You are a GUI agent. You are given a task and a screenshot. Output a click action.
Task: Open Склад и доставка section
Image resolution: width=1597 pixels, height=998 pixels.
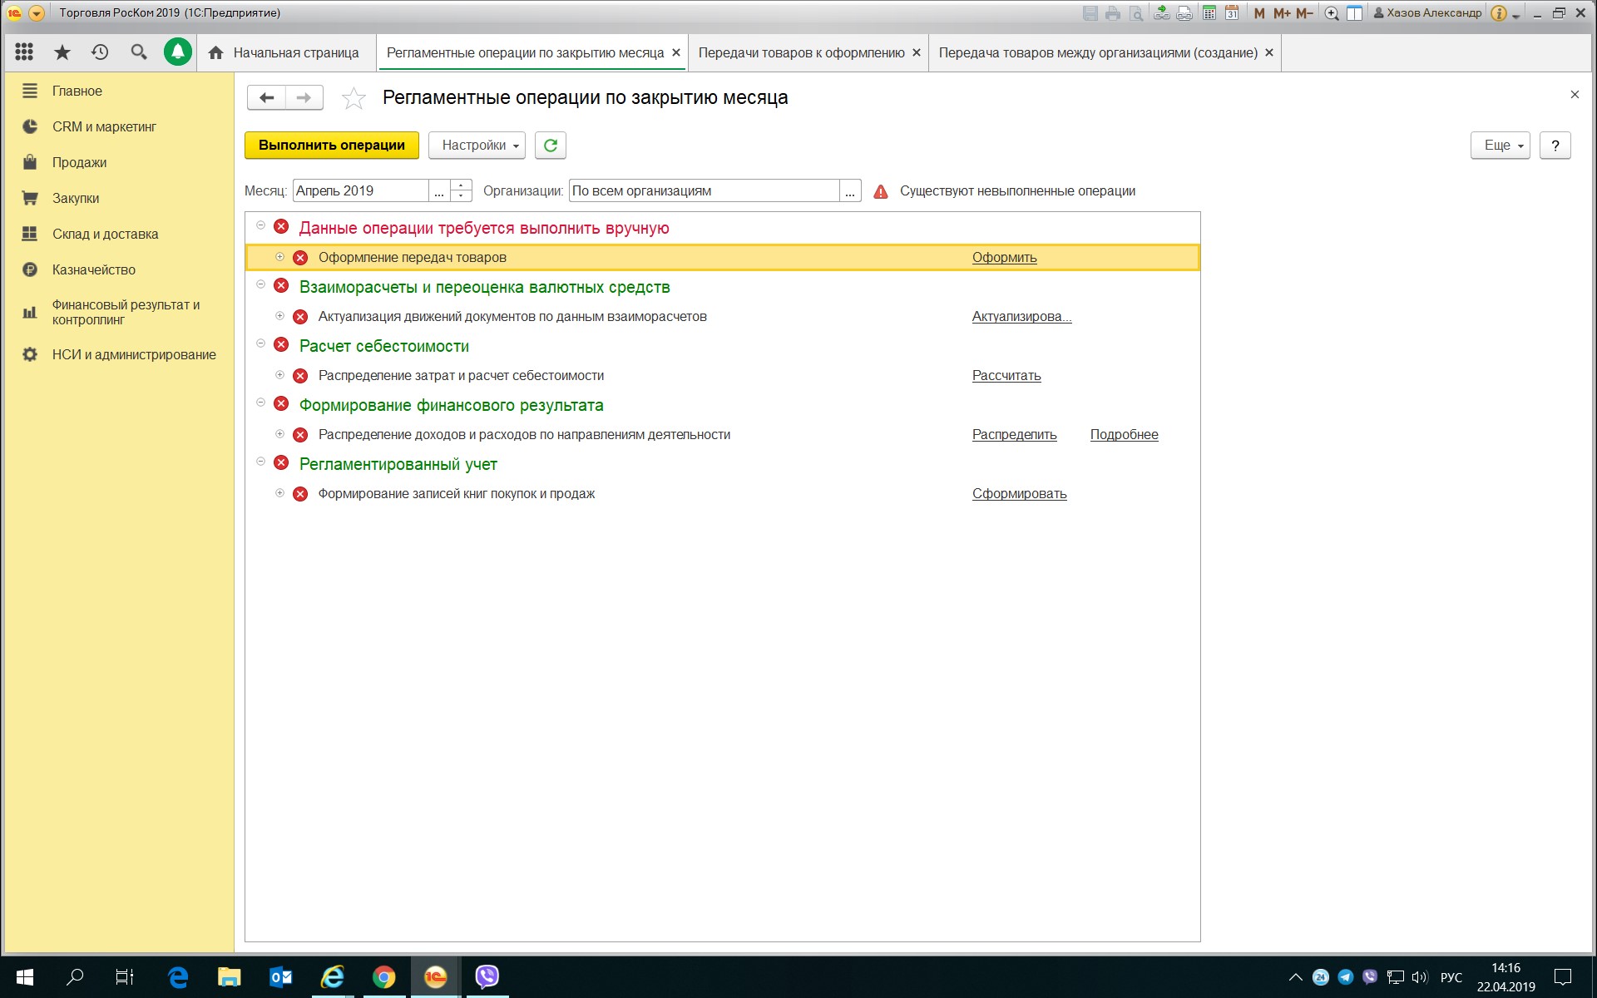point(105,234)
